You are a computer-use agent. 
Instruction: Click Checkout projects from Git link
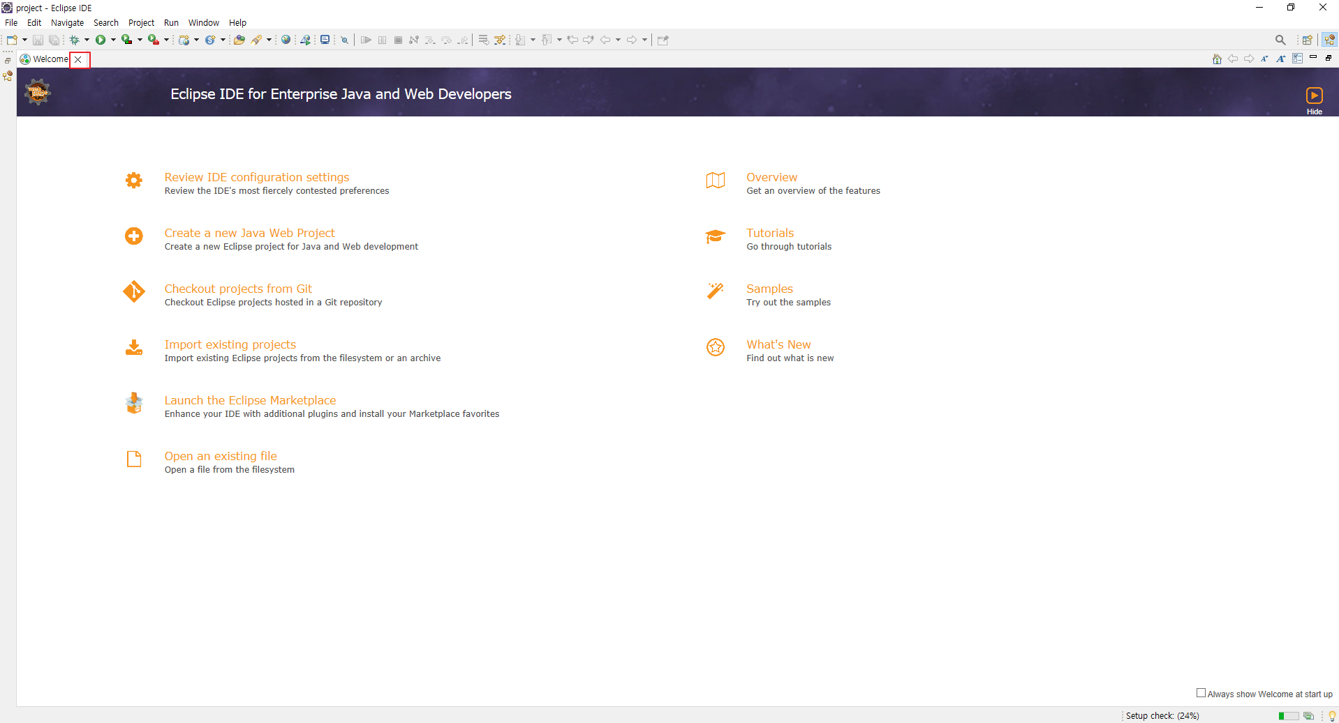coord(238,289)
